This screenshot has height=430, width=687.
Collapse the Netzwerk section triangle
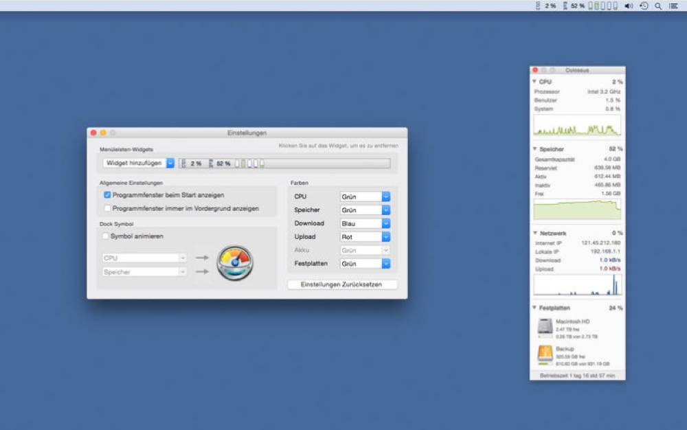tap(535, 234)
